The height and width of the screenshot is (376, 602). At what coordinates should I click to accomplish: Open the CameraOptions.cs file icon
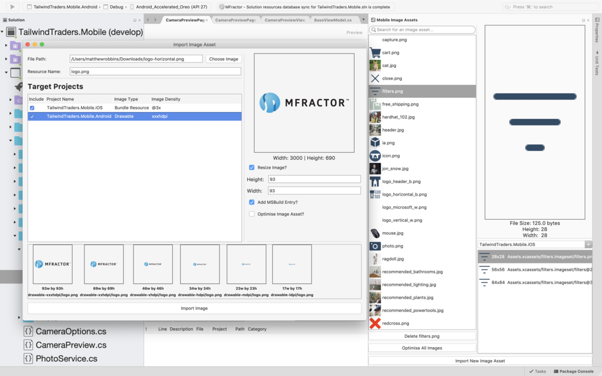tap(28, 331)
